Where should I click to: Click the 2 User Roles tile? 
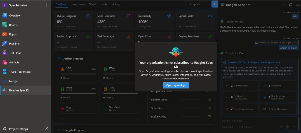(278, 86)
